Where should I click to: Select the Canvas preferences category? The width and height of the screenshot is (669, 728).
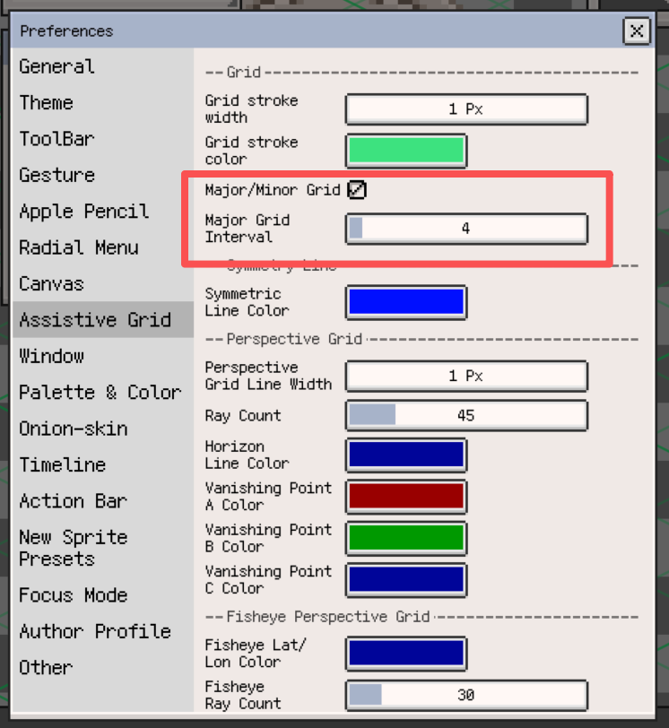[51, 284]
